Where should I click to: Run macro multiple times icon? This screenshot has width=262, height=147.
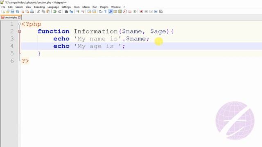click(x=156, y=11)
